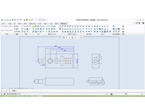Viewport: 145px width, 111px height.
Task: Insert the M thread dimension symbol
Action: (x=54, y=26)
